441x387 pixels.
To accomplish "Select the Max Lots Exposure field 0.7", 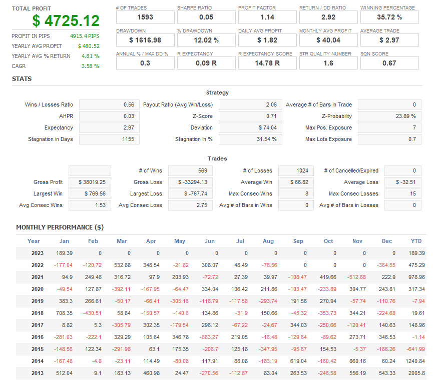I will tap(389, 139).
